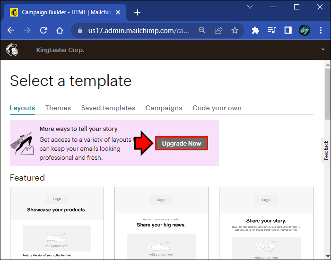Open the media control playlist icon

[271, 30]
